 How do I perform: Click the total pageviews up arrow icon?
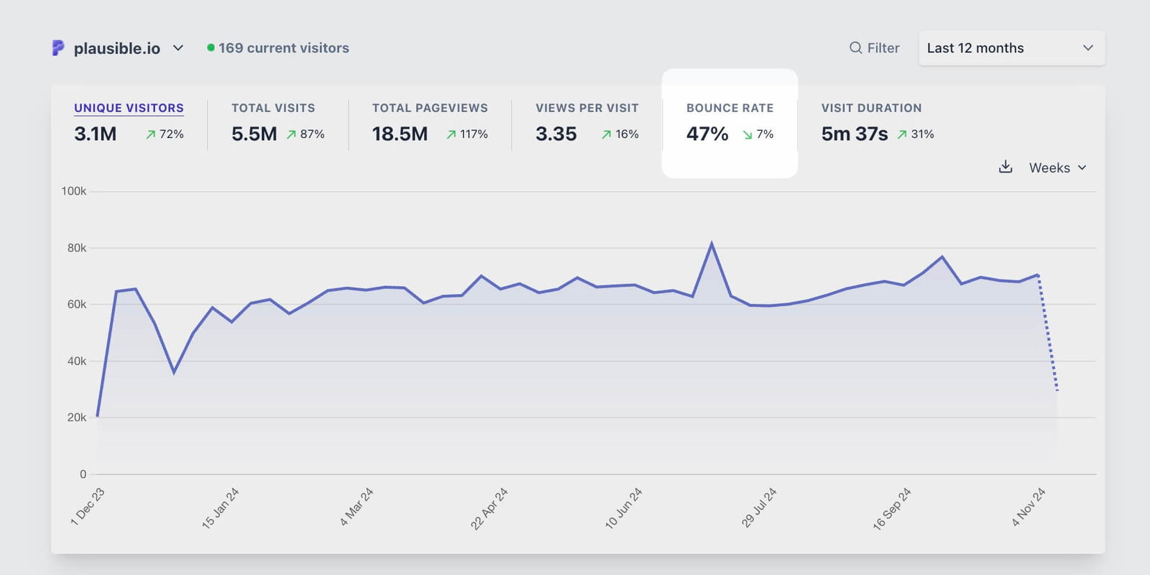pos(451,134)
